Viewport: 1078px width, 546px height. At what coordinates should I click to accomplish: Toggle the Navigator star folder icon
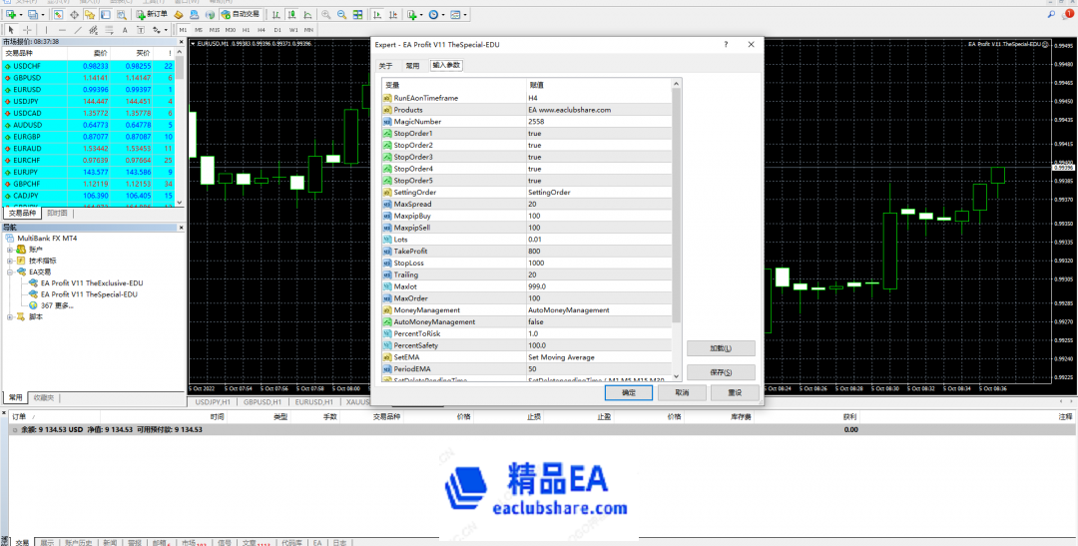pyautogui.click(x=90, y=14)
